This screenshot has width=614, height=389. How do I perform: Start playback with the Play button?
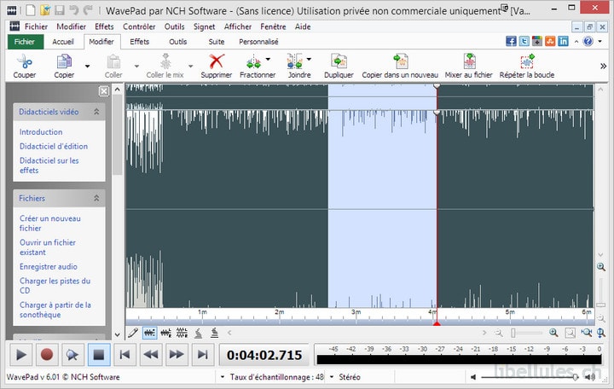pos(20,355)
